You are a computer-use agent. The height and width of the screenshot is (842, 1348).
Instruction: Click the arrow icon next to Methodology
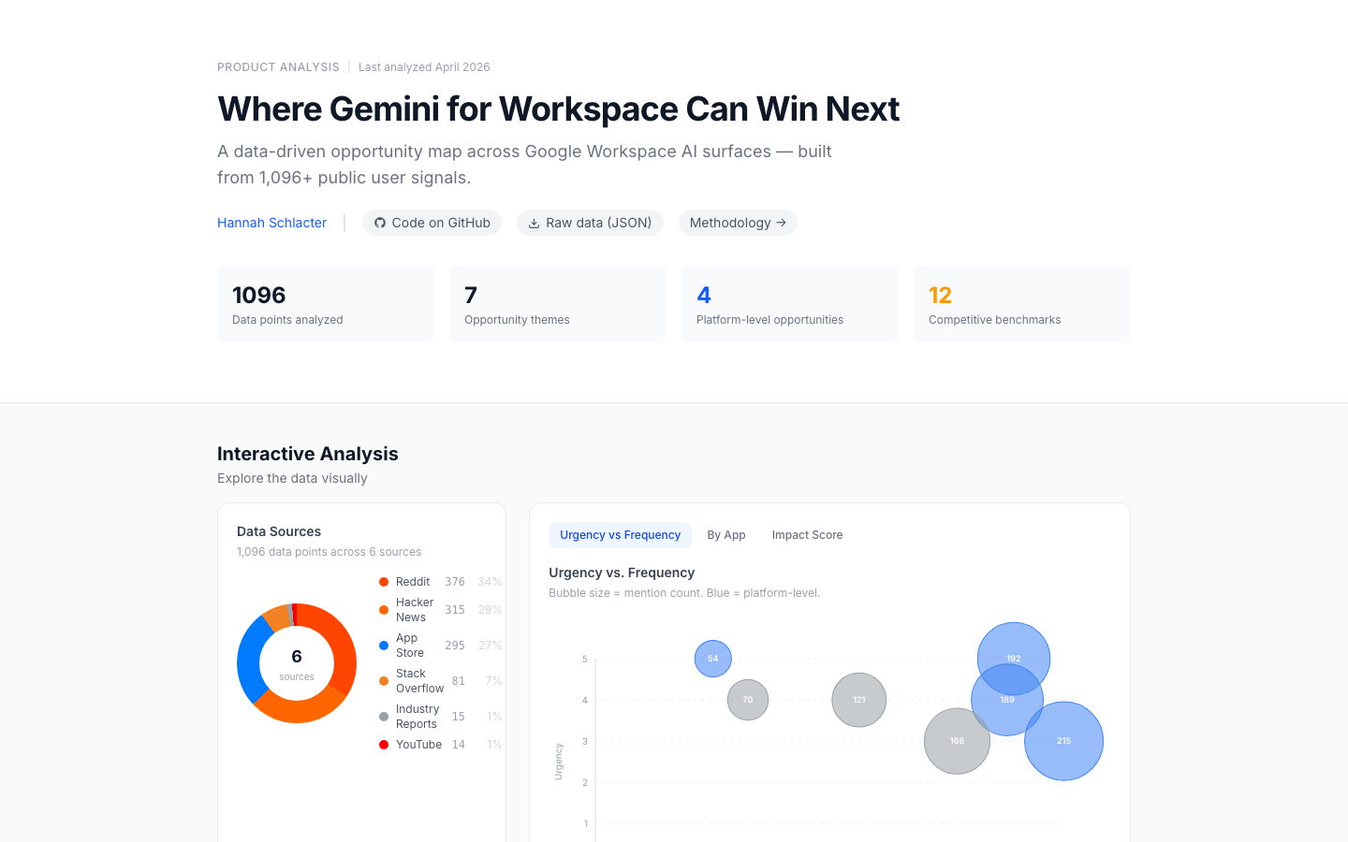pyautogui.click(x=781, y=223)
